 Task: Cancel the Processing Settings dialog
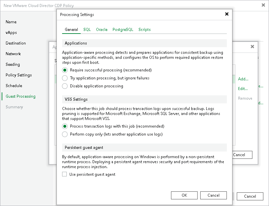point(214,195)
